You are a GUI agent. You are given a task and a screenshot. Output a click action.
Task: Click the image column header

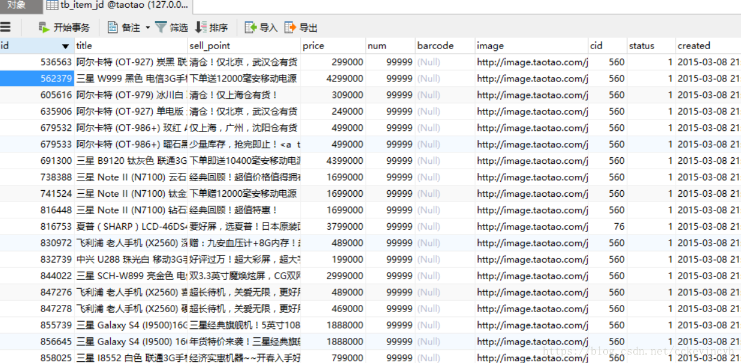click(x=531, y=45)
